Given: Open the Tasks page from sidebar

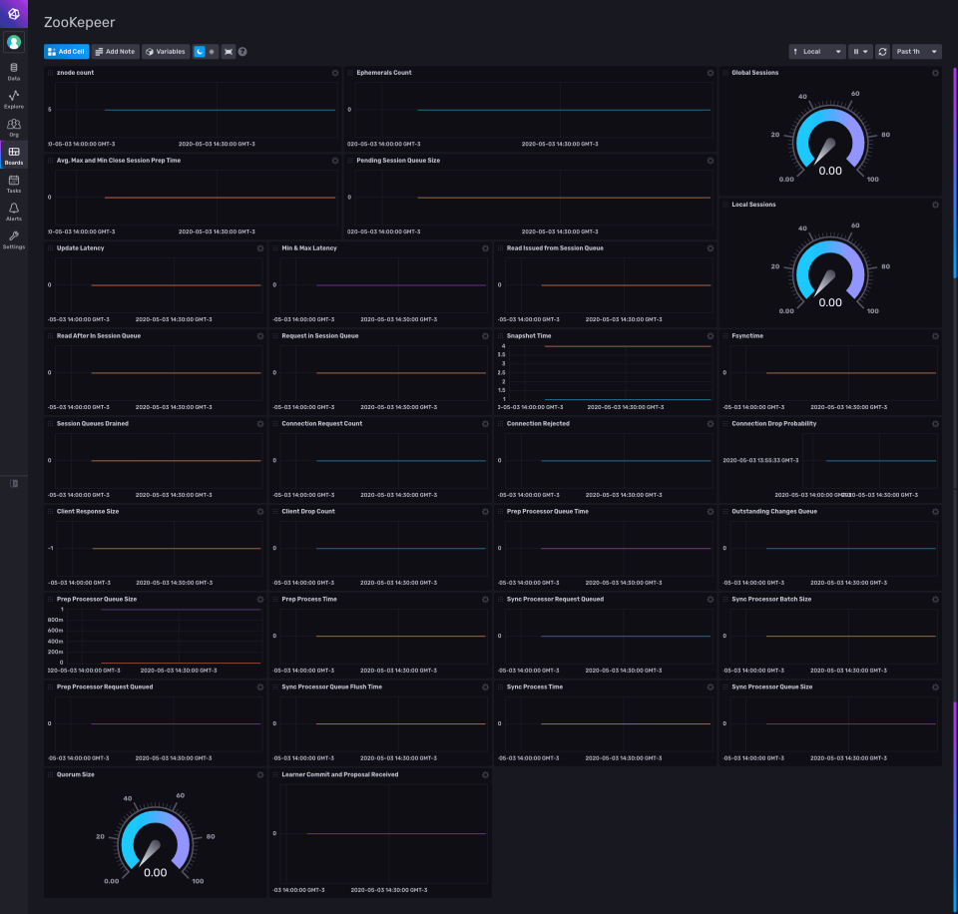Looking at the screenshot, I should [x=14, y=184].
